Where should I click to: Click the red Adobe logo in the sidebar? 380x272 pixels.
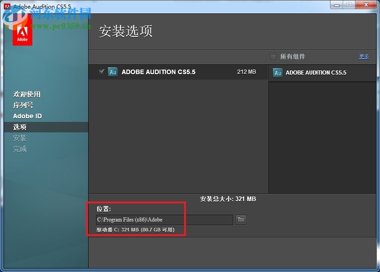(22, 32)
